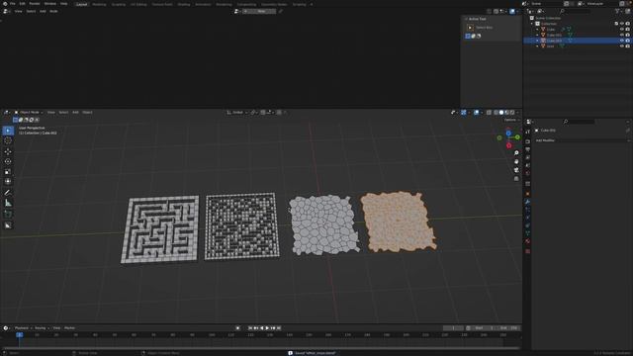Click the navigation gizmo blue Z axis
Image resolution: width=633 pixels, height=356 pixels.
click(x=508, y=133)
